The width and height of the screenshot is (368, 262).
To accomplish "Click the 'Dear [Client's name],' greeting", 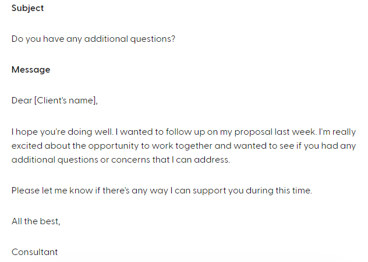I will point(55,101).
